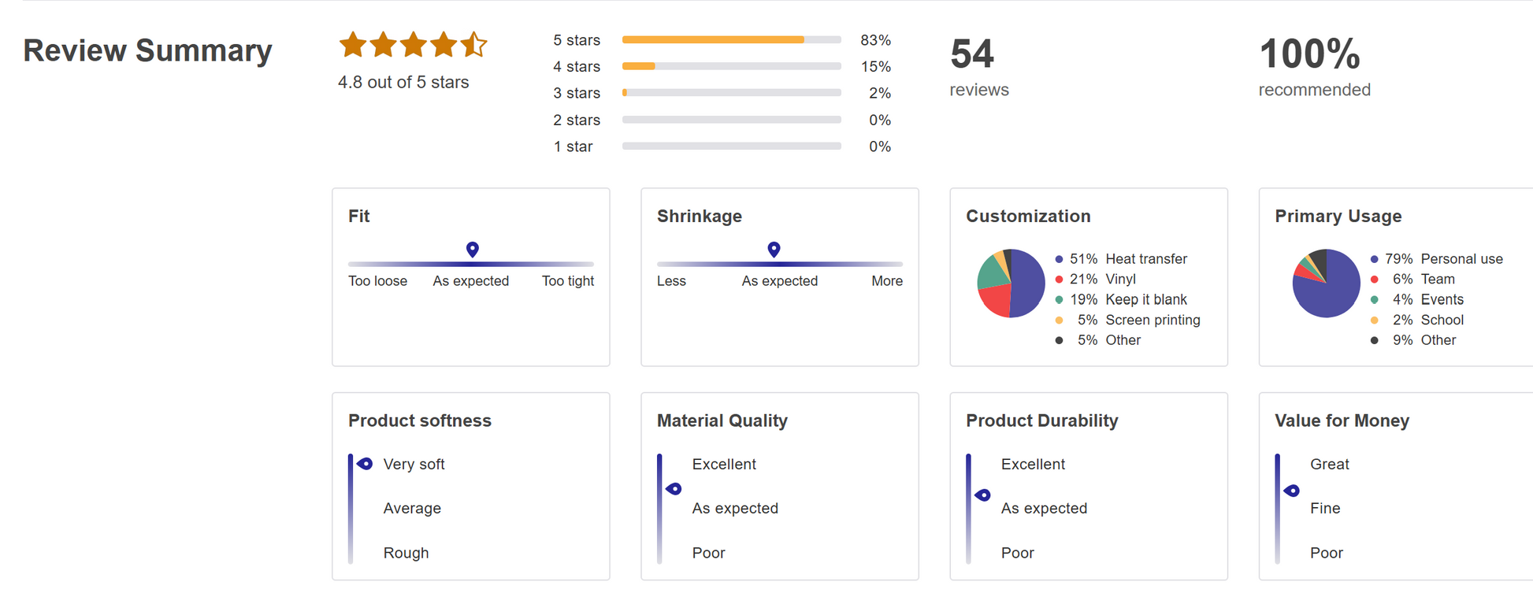Click the Product softness pin marker
The height and width of the screenshot is (604, 1533).
(365, 464)
